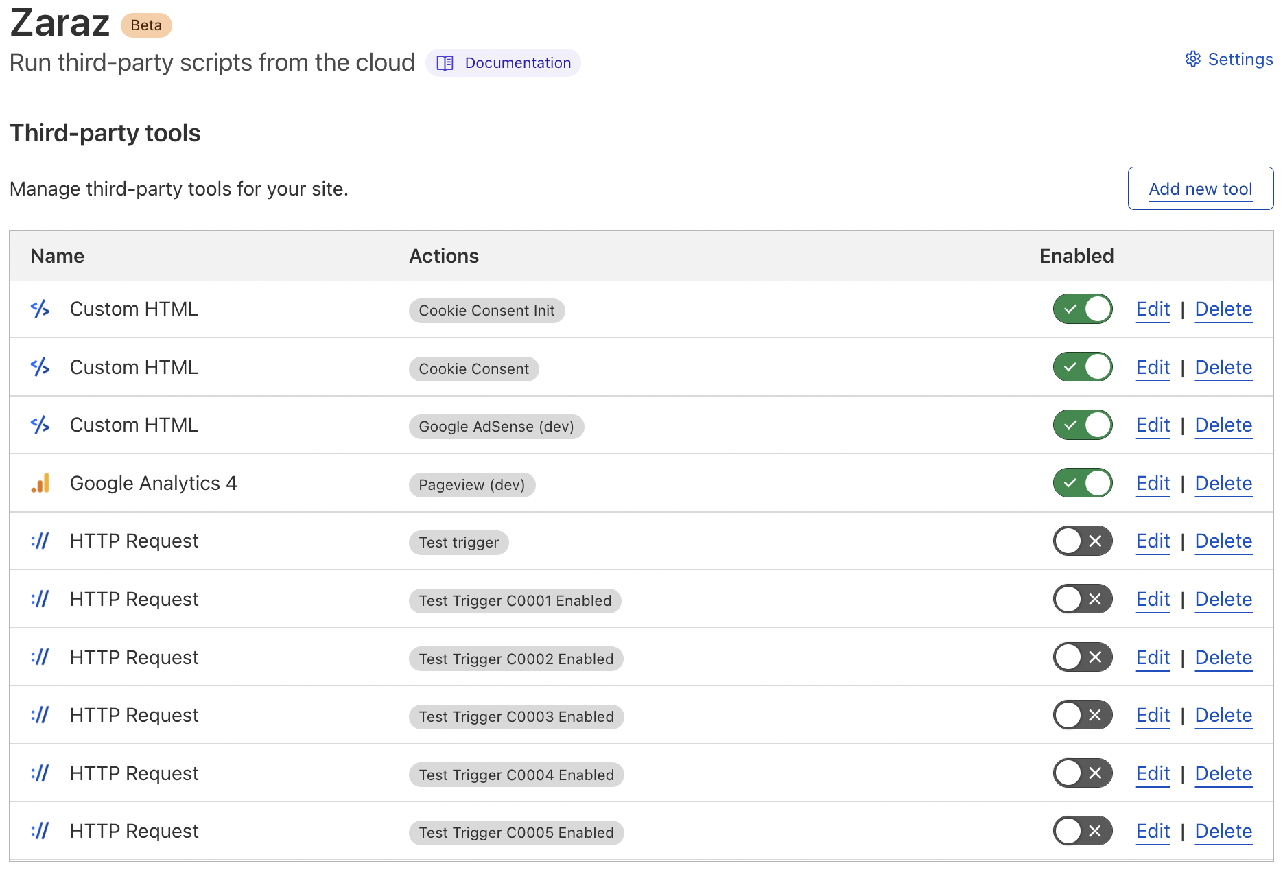
Task: Turn off the Cookie Consent Init tool
Action: 1082,309
